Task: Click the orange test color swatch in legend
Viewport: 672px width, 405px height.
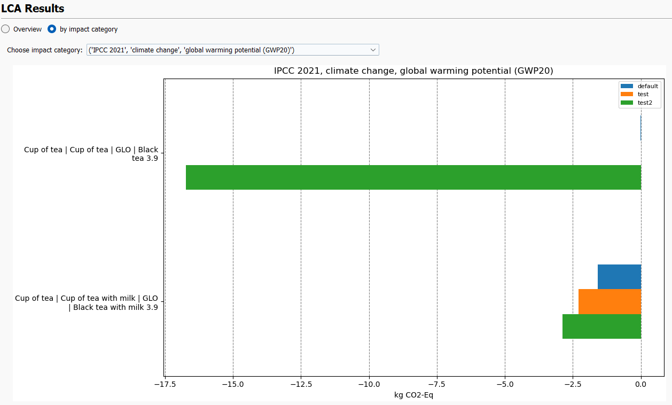Action: click(x=628, y=94)
